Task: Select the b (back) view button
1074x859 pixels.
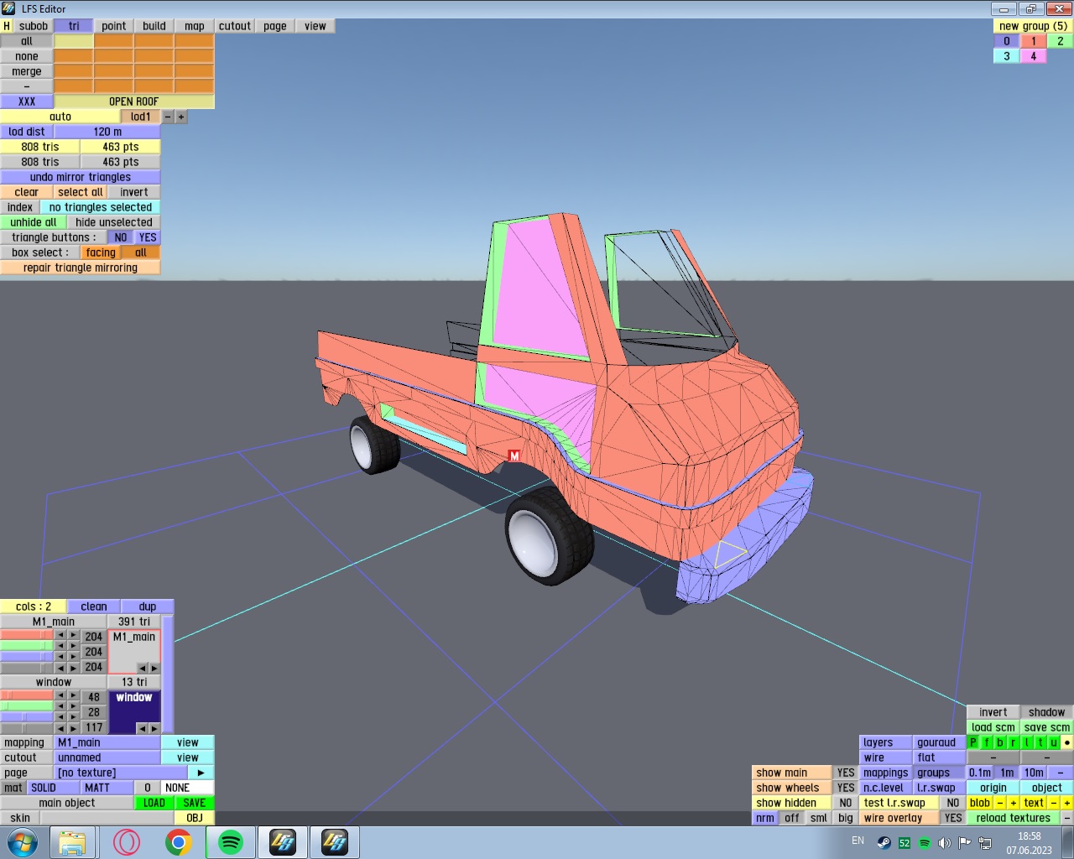Action: coord(1000,742)
